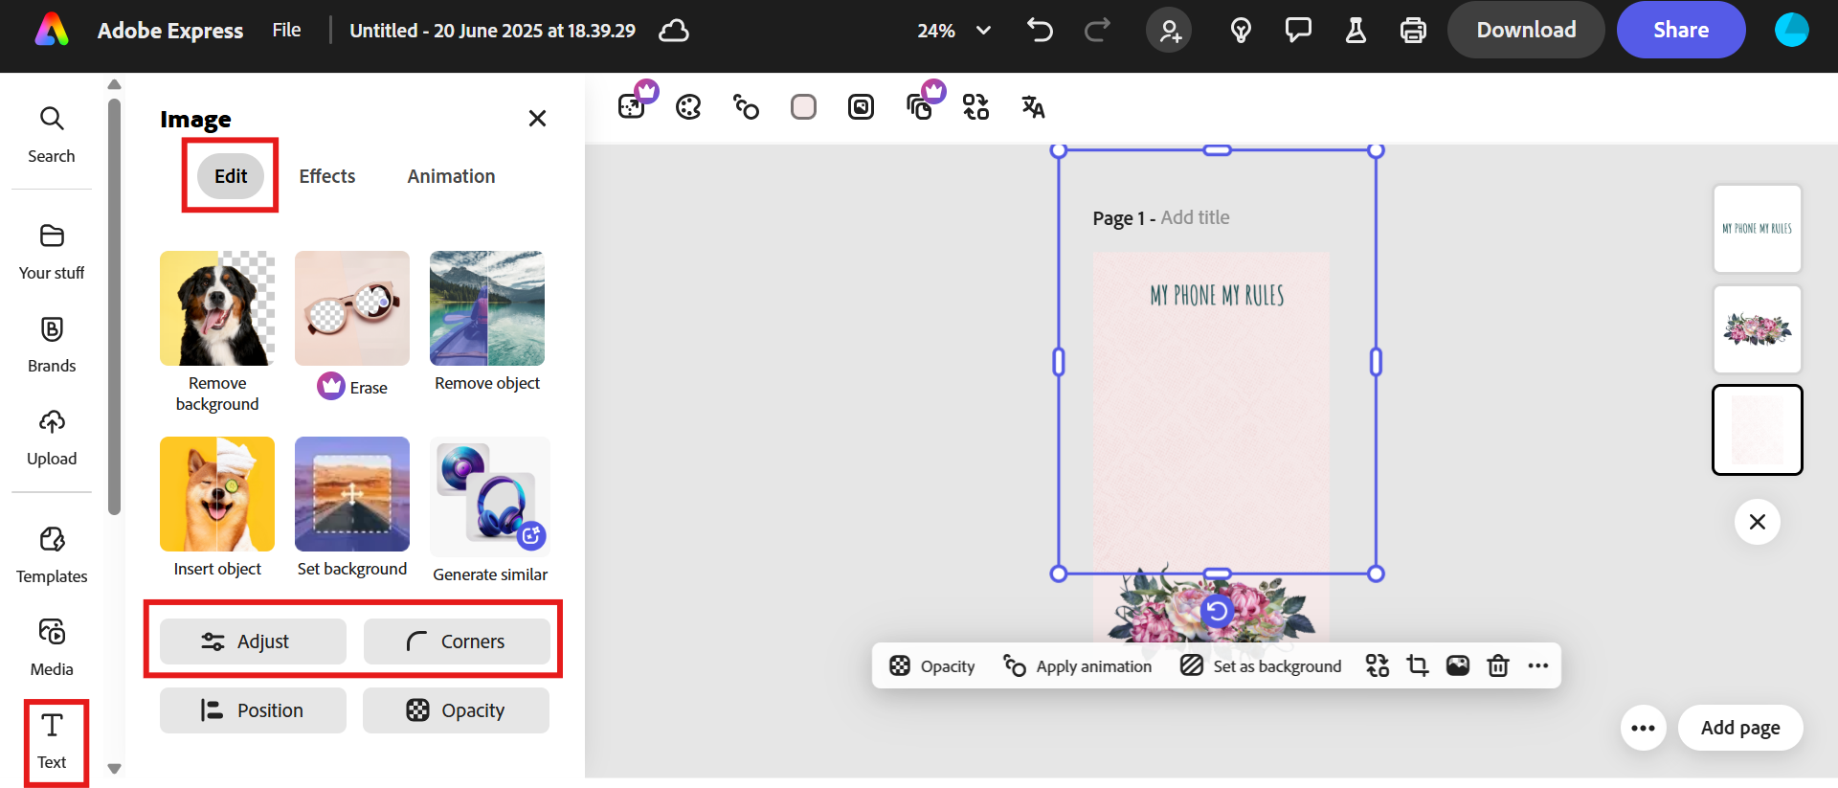Choose the Remove object tool
The width and height of the screenshot is (1838, 788).
(487, 322)
